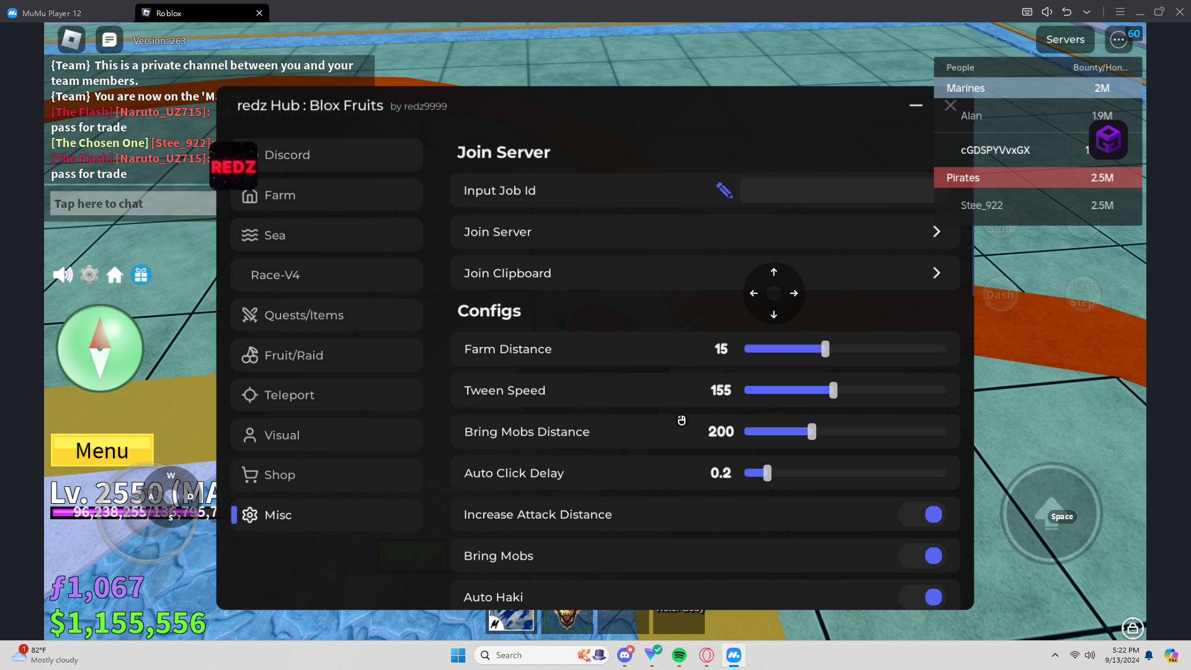Open Opera browser from the taskbar
This screenshot has height=670, width=1191.
(707, 655)
